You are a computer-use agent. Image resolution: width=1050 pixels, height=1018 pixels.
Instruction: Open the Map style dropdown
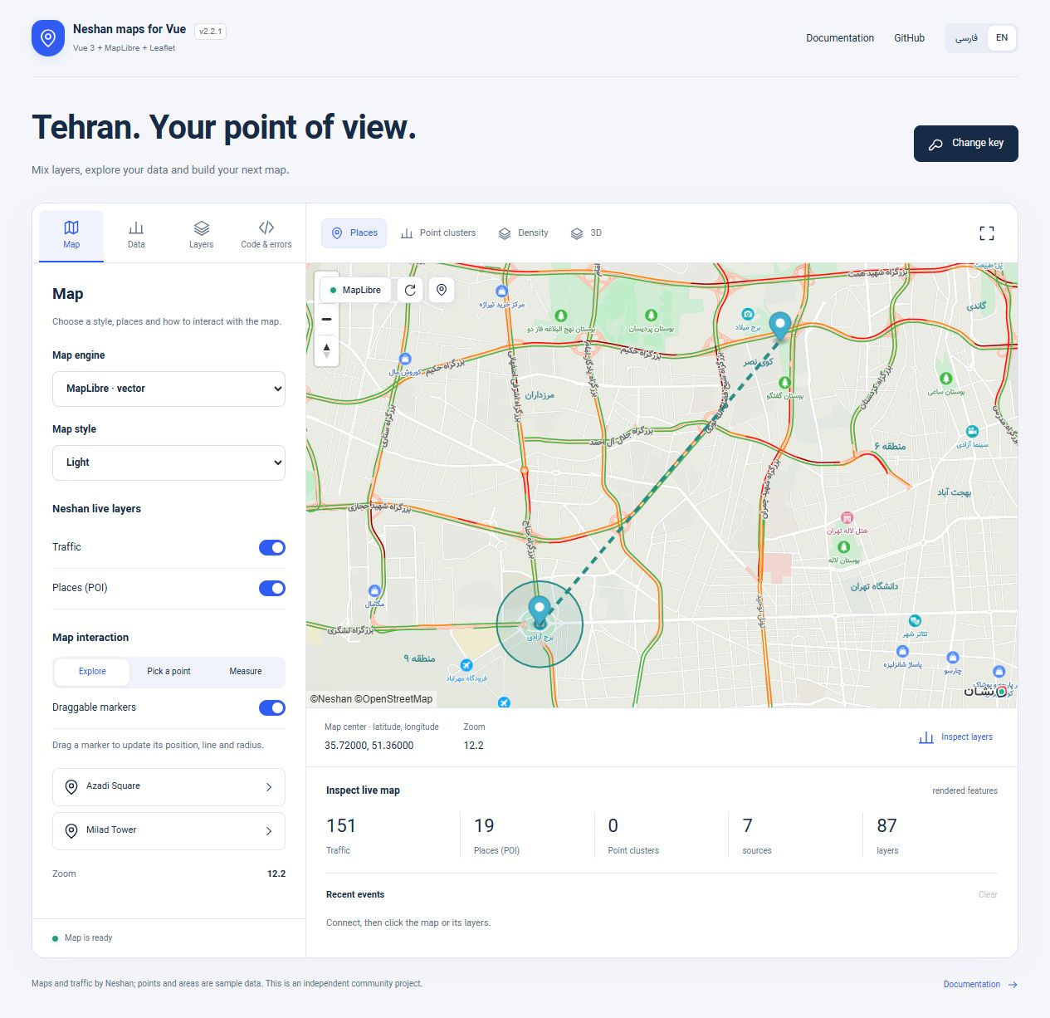point(168,463)
